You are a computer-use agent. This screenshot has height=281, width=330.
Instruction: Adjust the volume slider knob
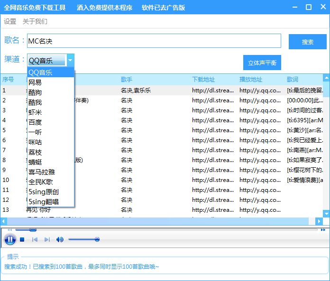[x=97, y=239]
